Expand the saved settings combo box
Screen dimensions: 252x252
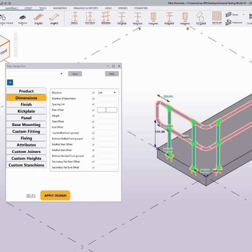[62, 74]
